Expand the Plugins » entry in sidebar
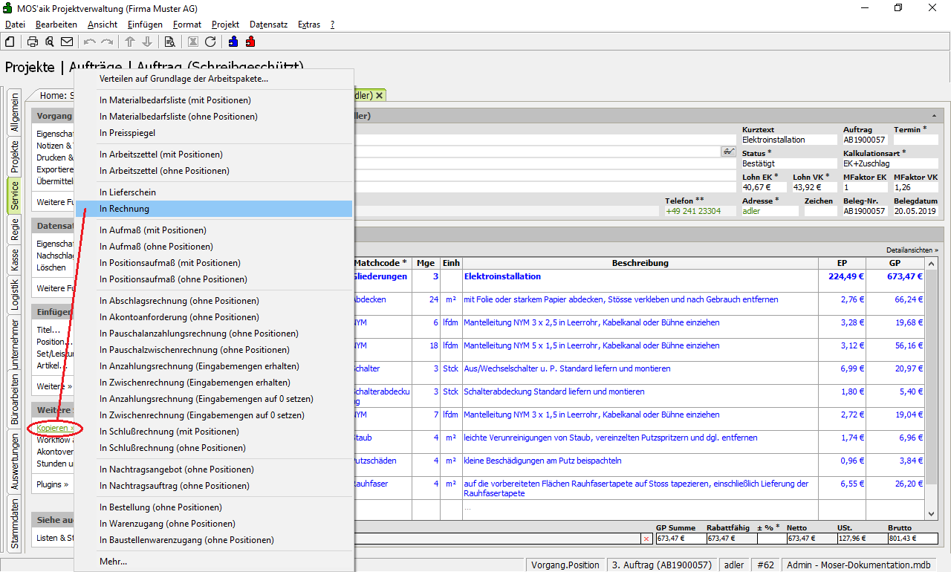 click(x=52, y=485)
